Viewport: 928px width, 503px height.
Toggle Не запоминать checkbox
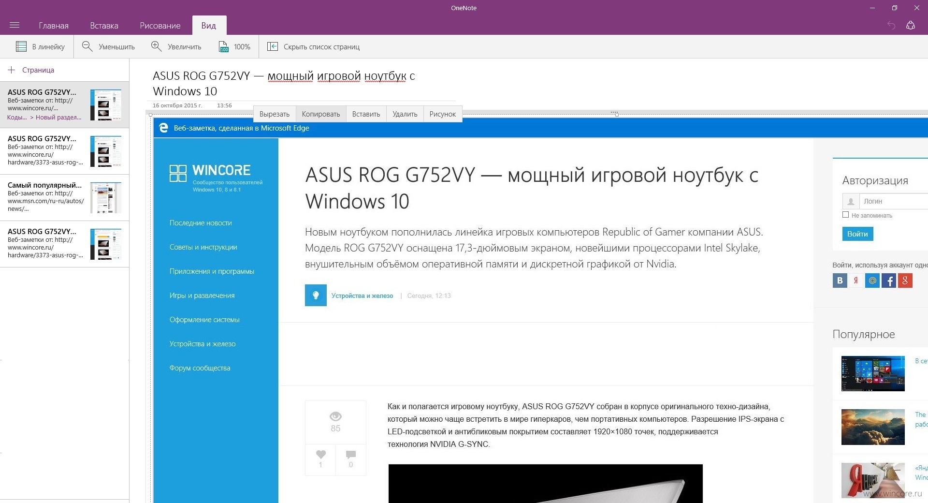coord(845,215)
